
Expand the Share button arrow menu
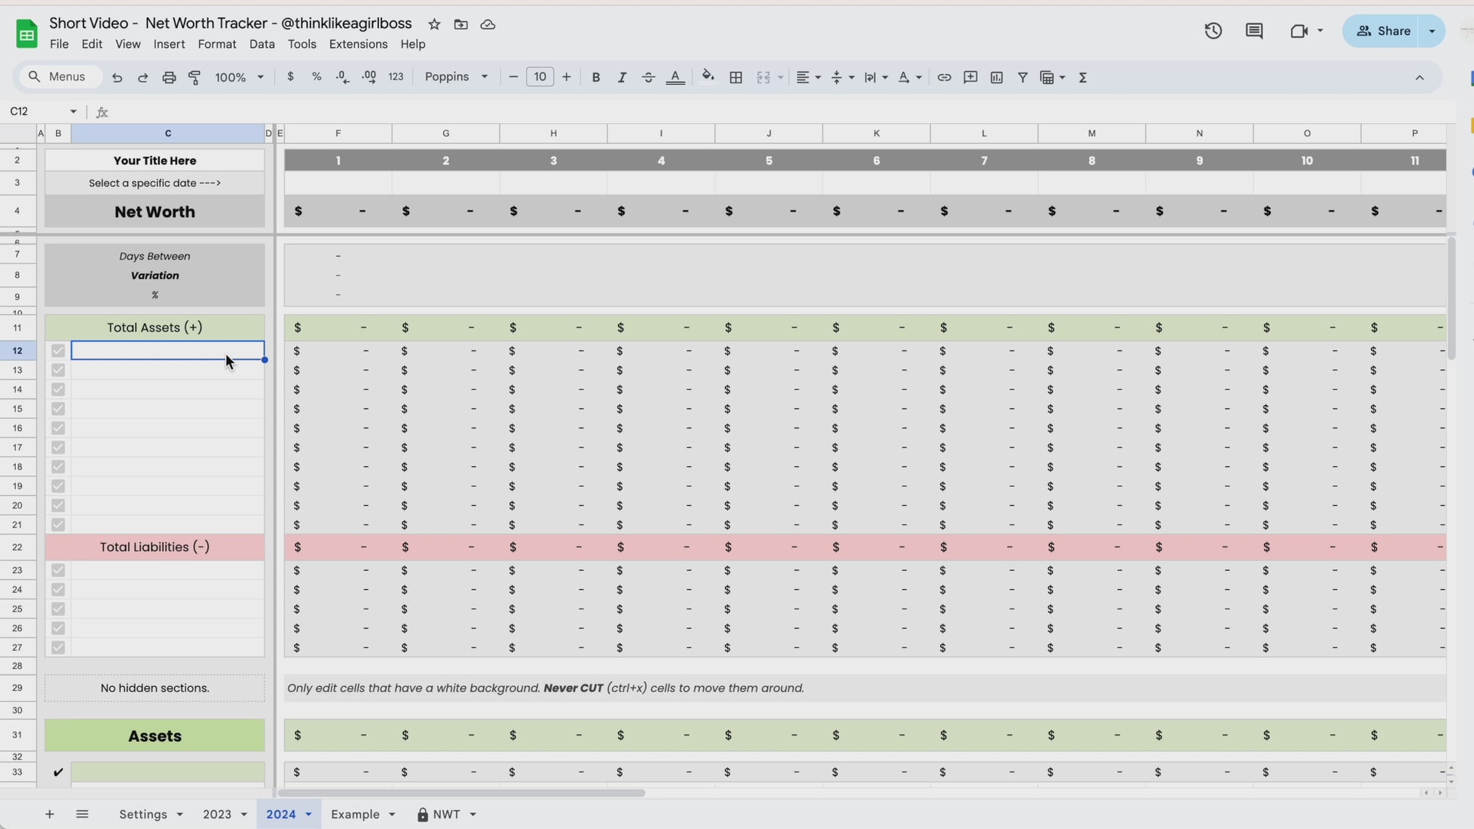1432,31
